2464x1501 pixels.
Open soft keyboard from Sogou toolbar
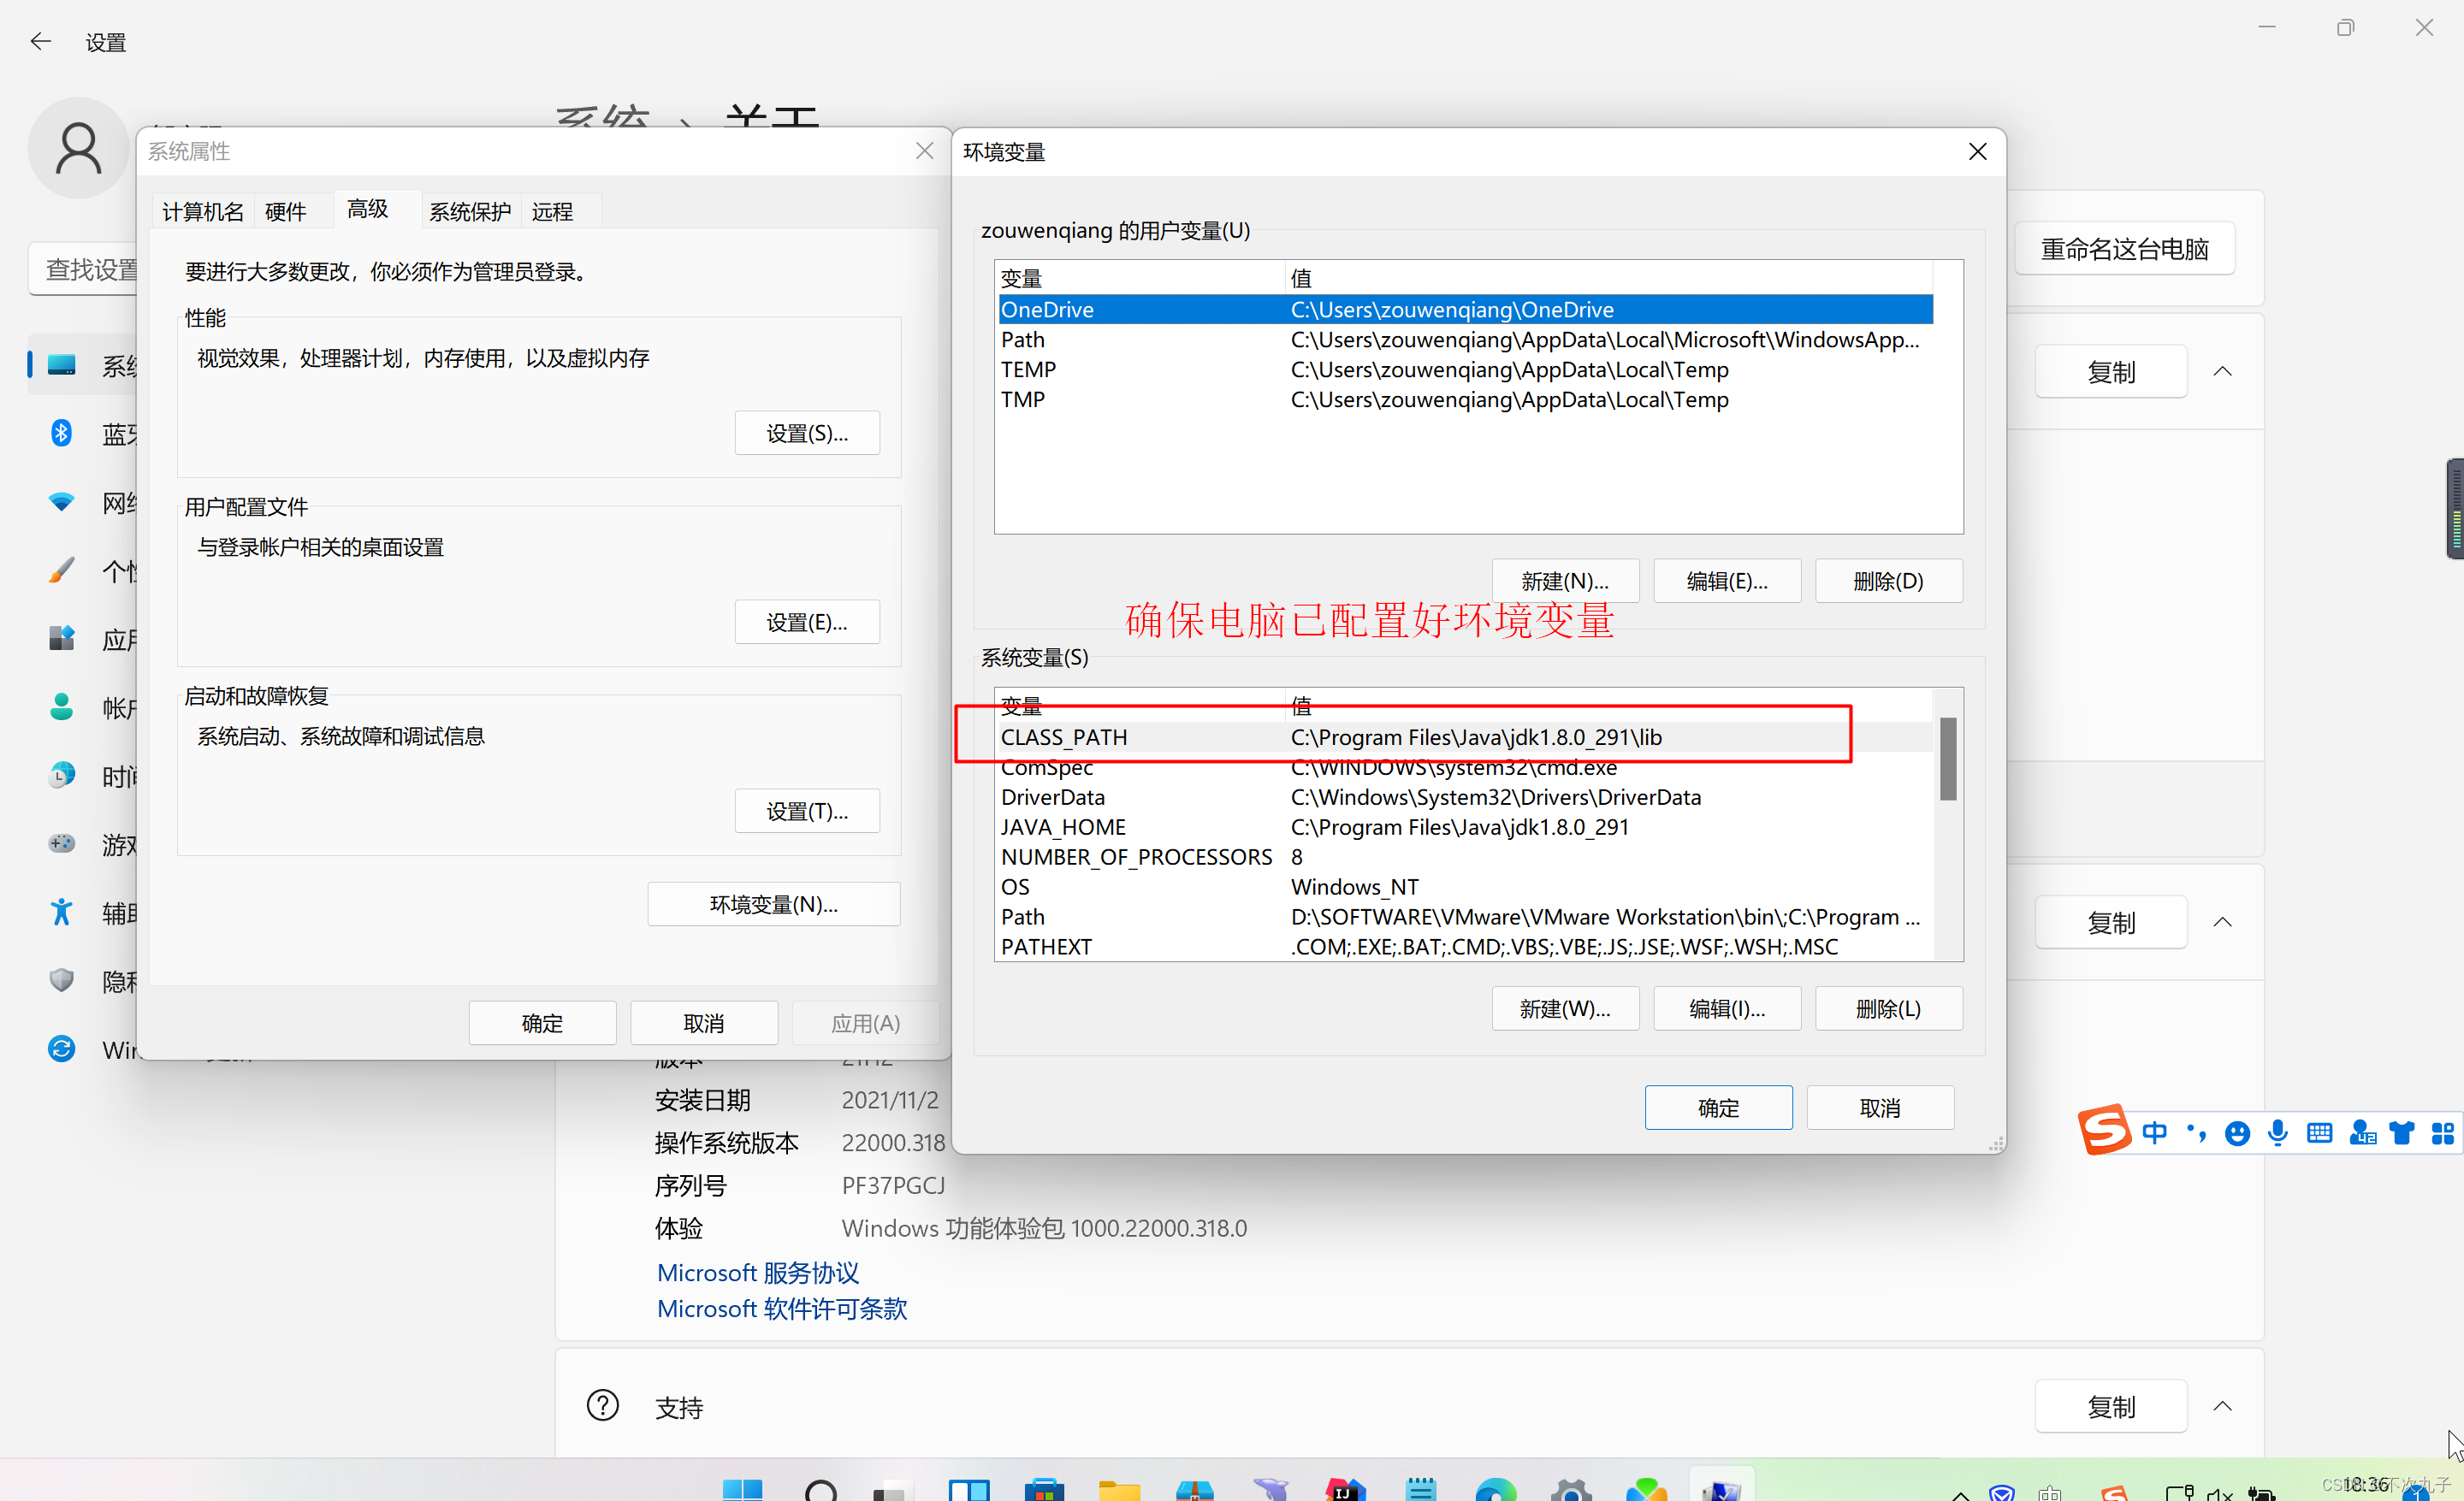[x=2319, y=1132]
